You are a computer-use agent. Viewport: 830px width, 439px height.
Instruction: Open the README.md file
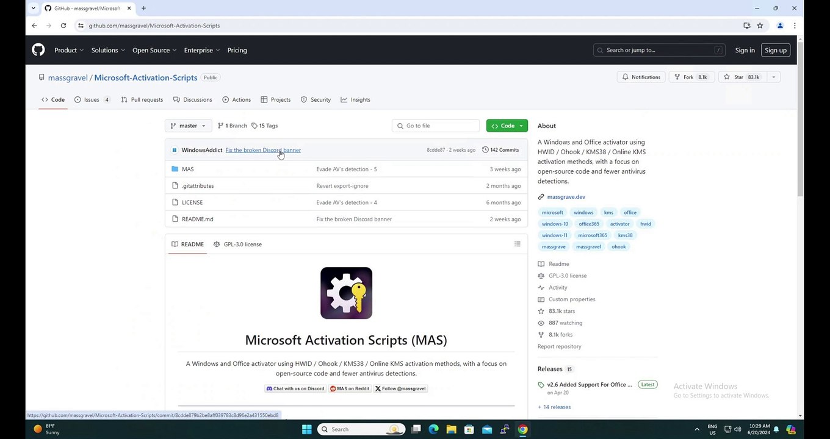click(x=197, y=219)
